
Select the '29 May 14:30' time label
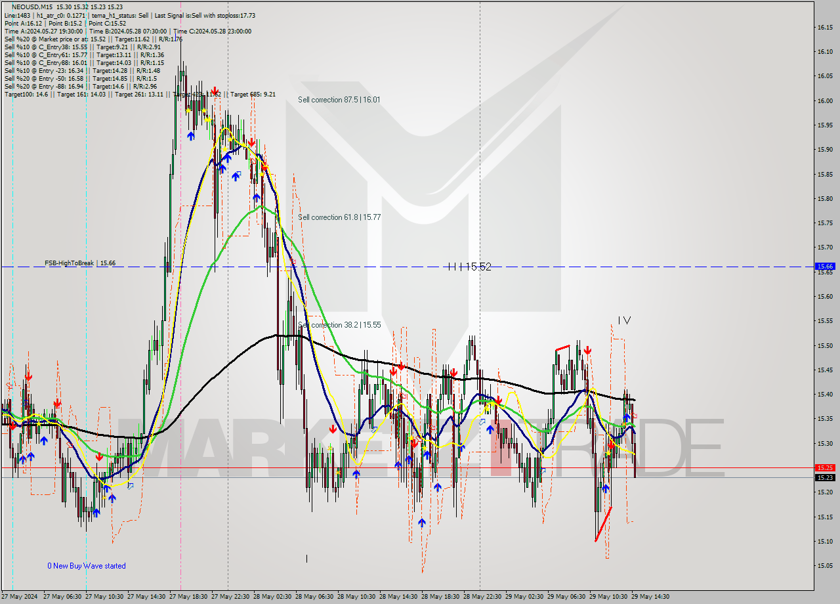coord(650,597)
